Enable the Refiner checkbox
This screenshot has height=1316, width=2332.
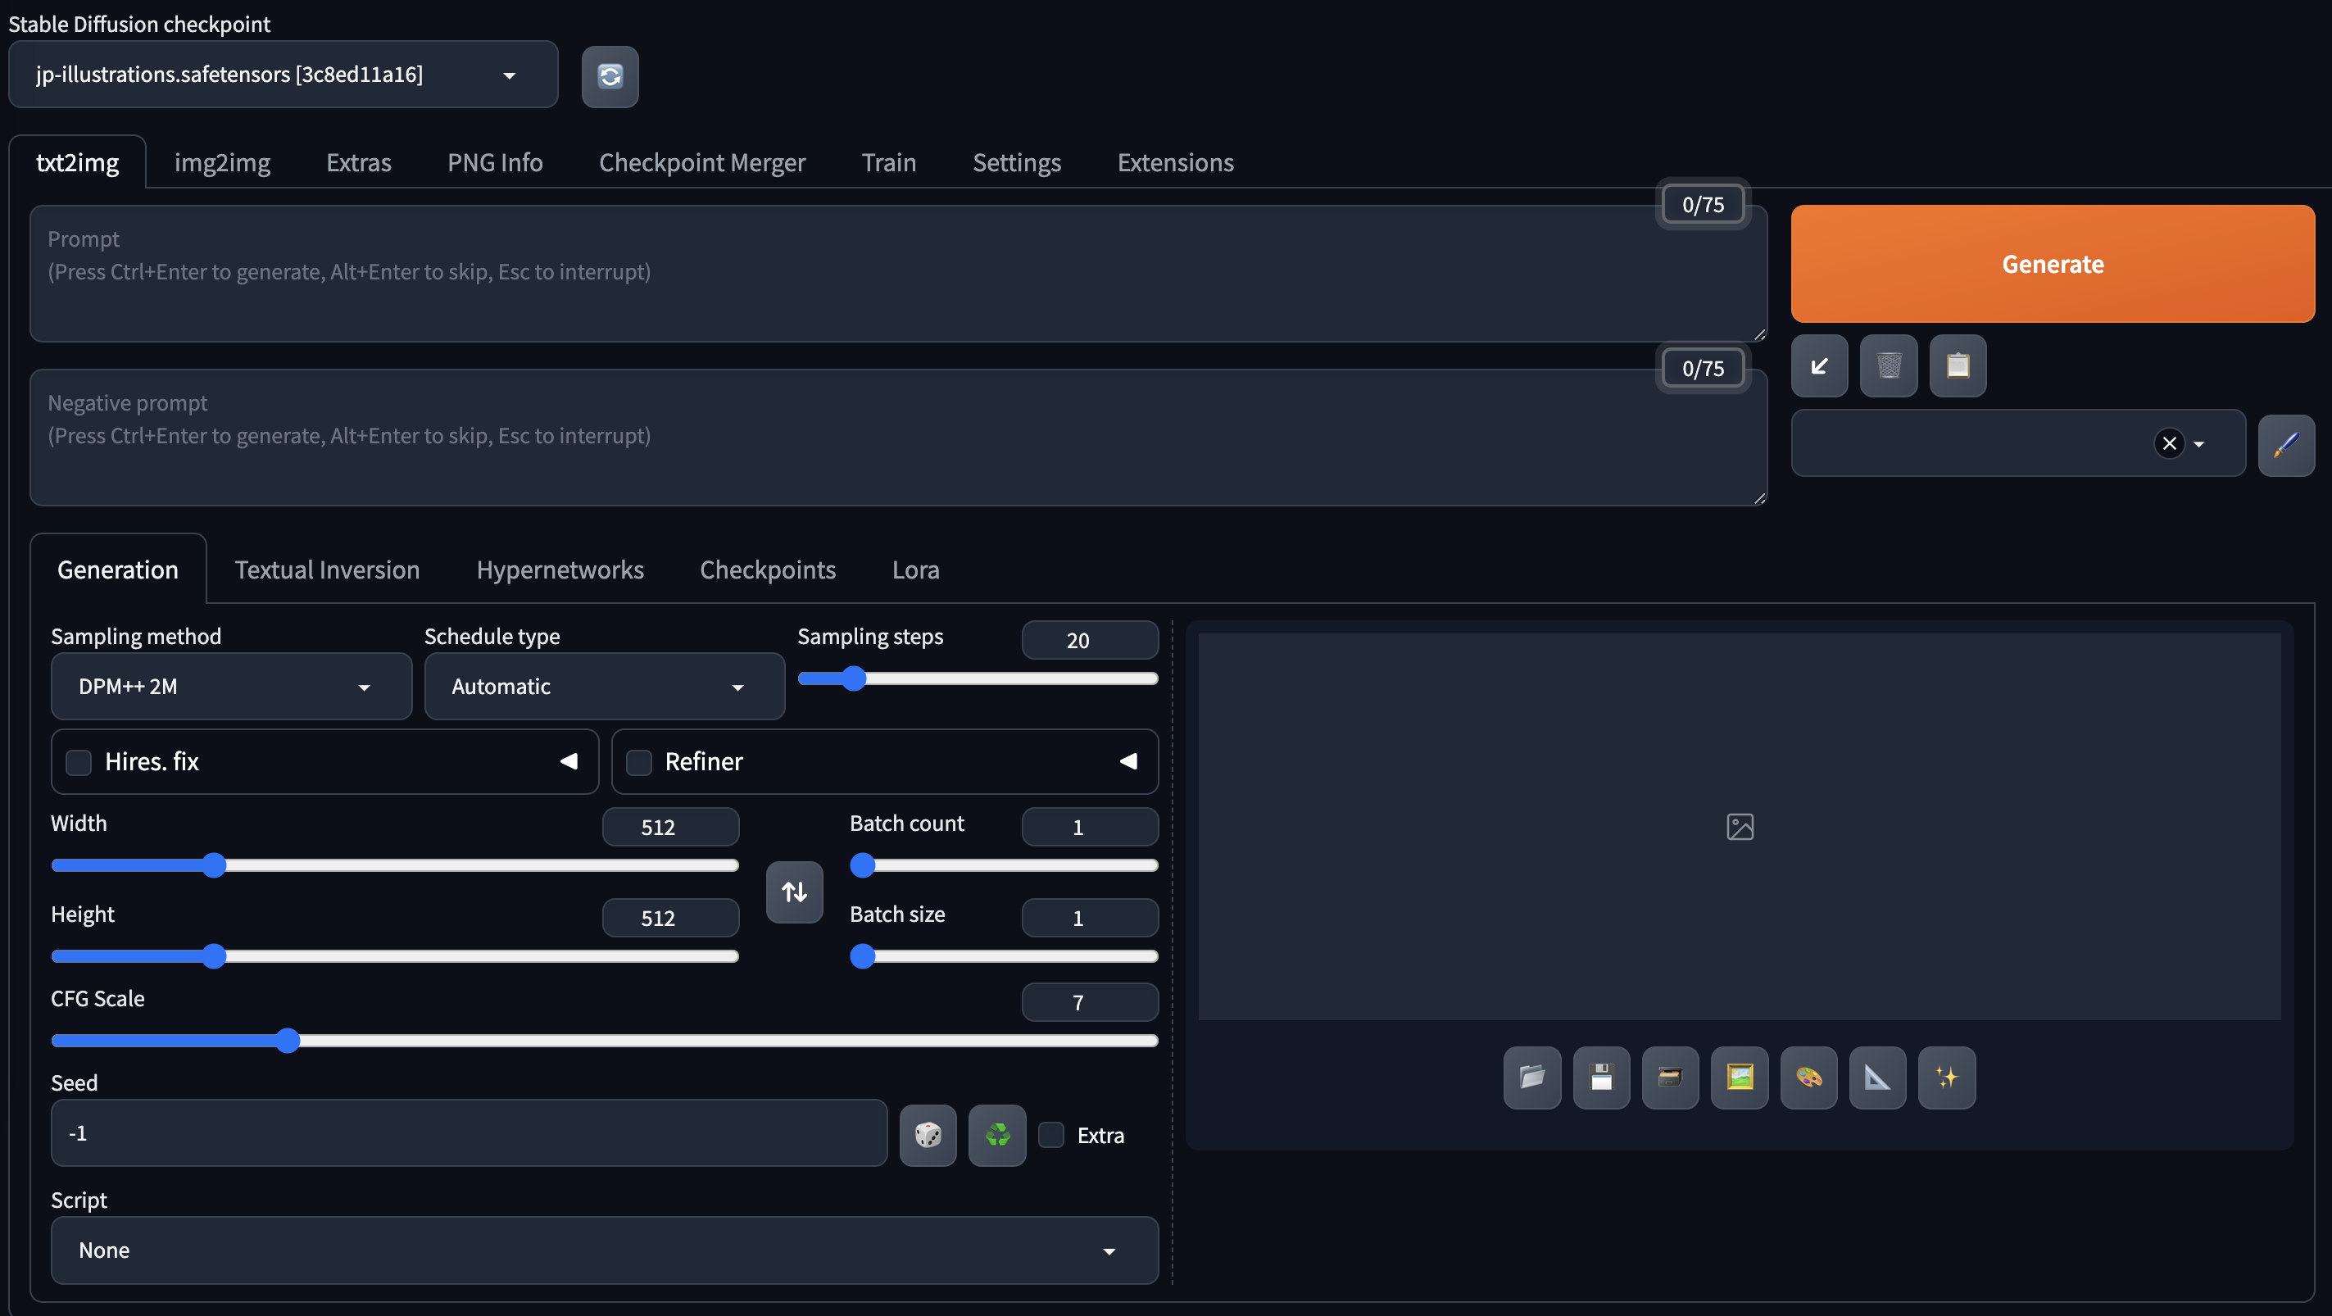(639, 762)
